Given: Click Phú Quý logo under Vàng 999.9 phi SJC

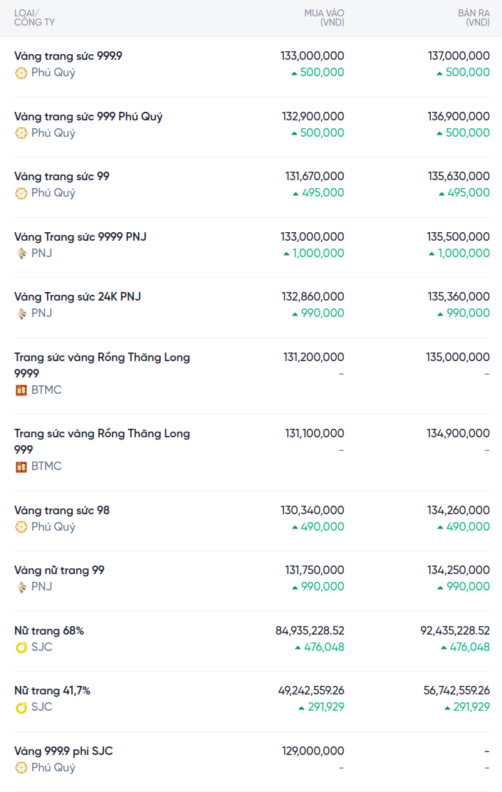Looking at the screenshot, I should pyautogui.click(x=21, y=768).
